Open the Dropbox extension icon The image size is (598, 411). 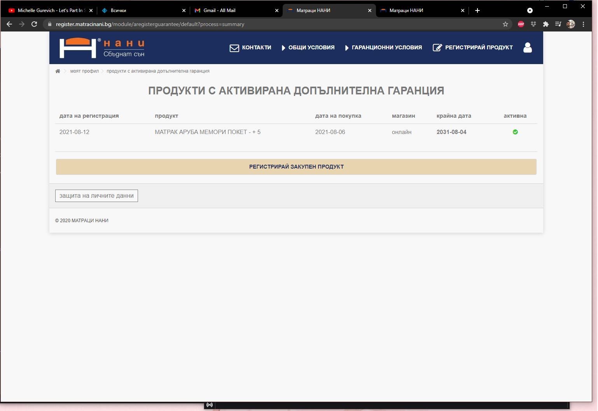coord(533,24)
